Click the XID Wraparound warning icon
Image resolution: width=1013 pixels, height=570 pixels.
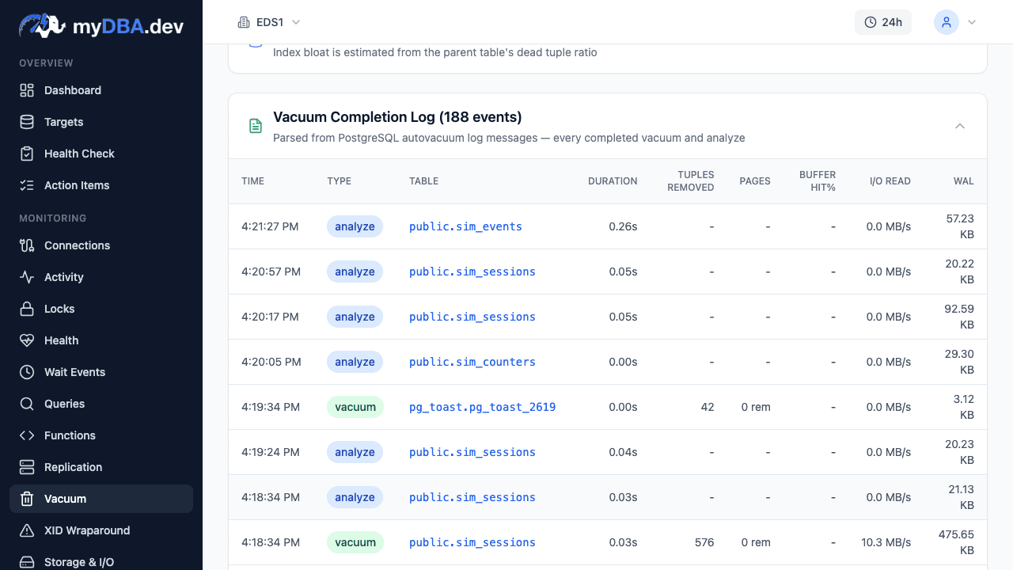27,530
